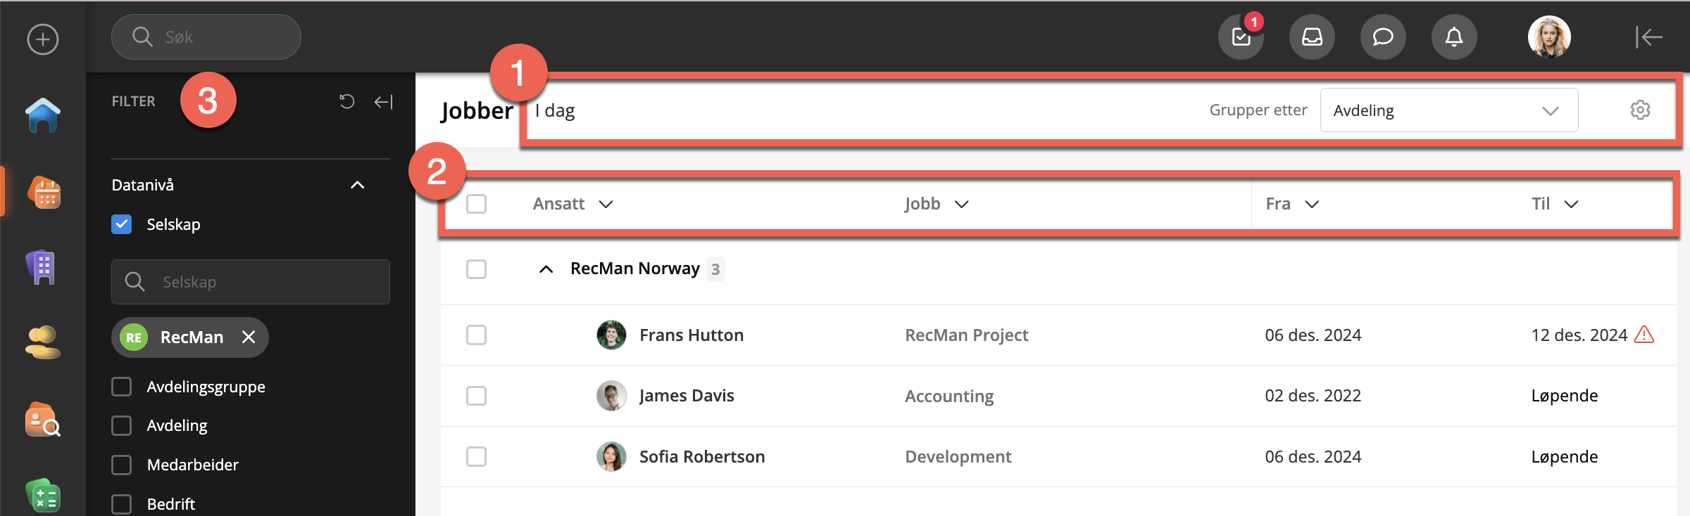This screenshot has width=1690, height=516.
Task: Click the plus add button in sidebar
Action: click(x=43, y=39)
